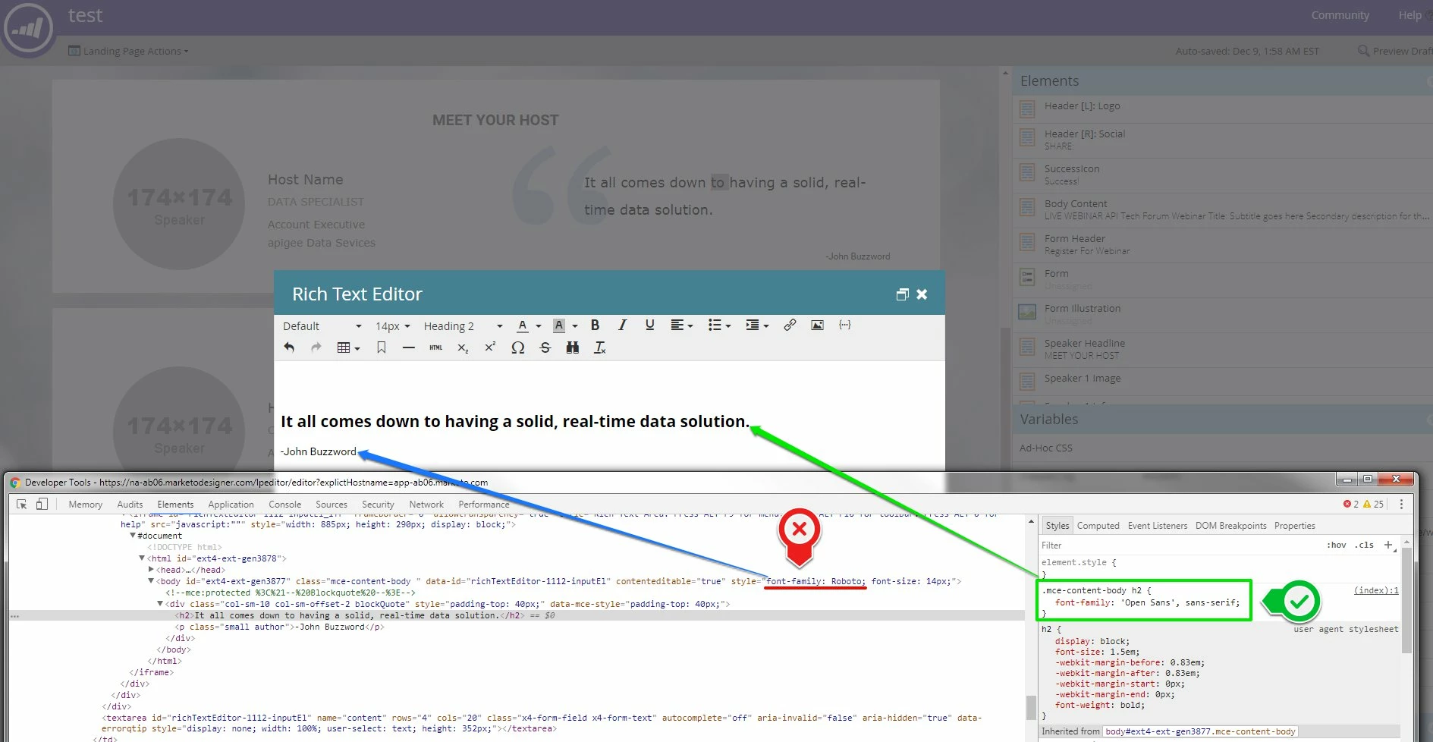Activate DevTools element inspector picker
The width and height of the screenshot is (1433, 742).
22,504
